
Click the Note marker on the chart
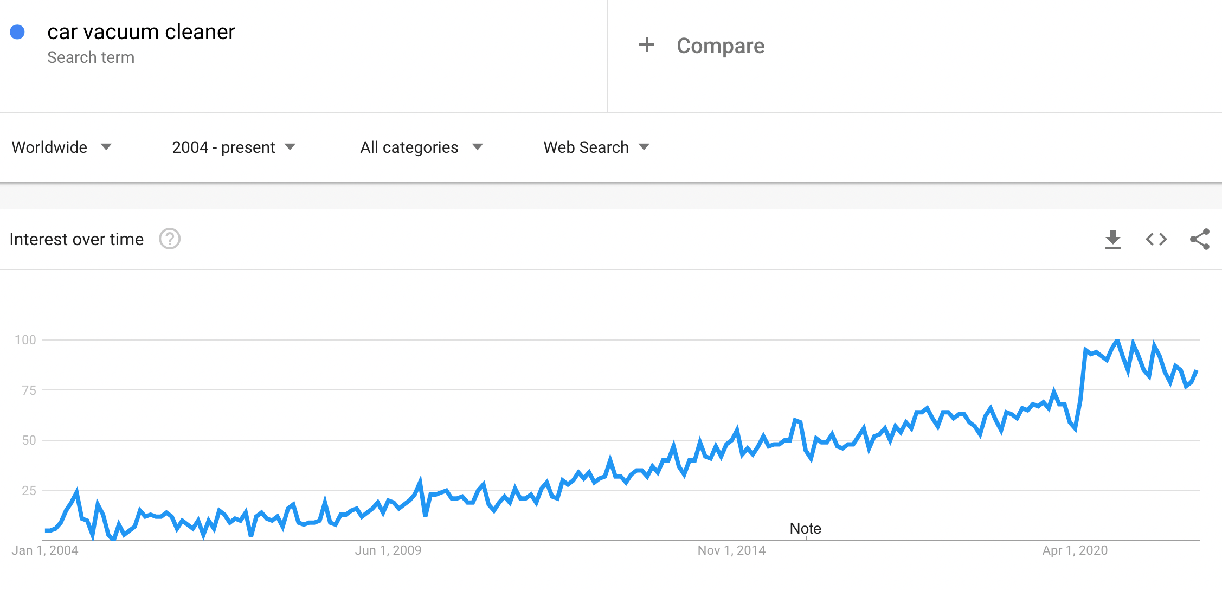tap(805, 528)
